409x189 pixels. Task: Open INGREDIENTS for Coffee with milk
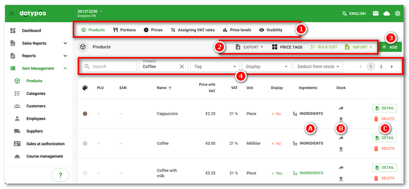(308, 173)
